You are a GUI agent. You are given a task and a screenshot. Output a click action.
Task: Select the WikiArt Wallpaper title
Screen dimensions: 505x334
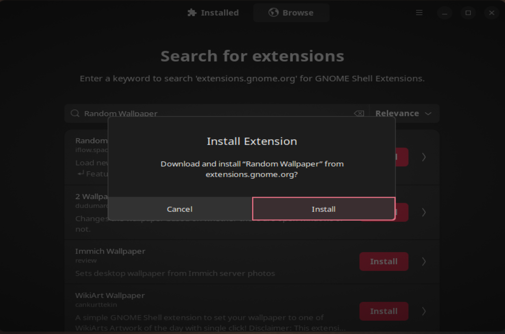coord(110,295)
